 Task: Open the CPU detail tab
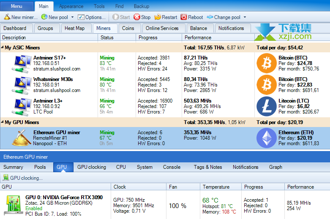121,167
